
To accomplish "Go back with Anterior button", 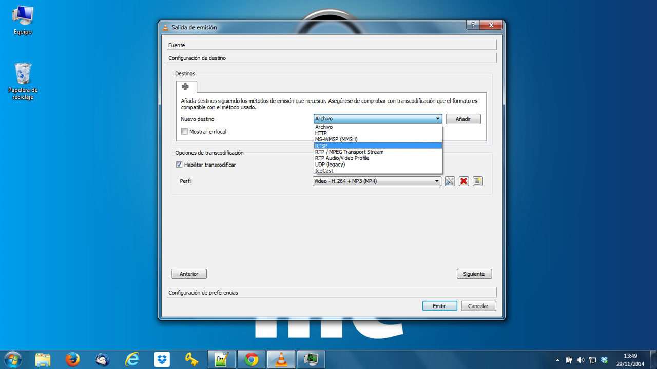I will point(189,274).
